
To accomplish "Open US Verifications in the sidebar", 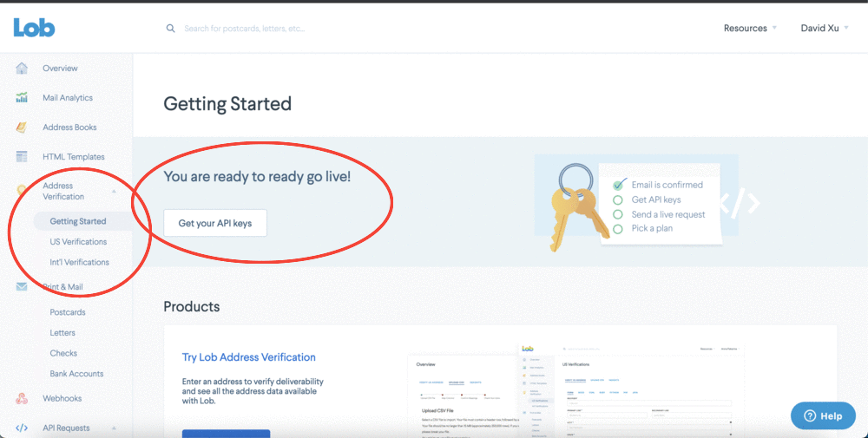I will 78,242.
